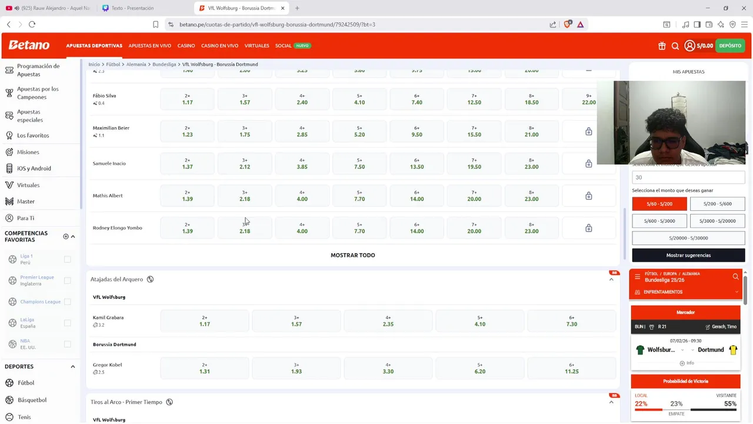The width and height of the screenshot is (753, 424).
Task: Open the Brave Shields icon in address bar
Action: (567, 24)
